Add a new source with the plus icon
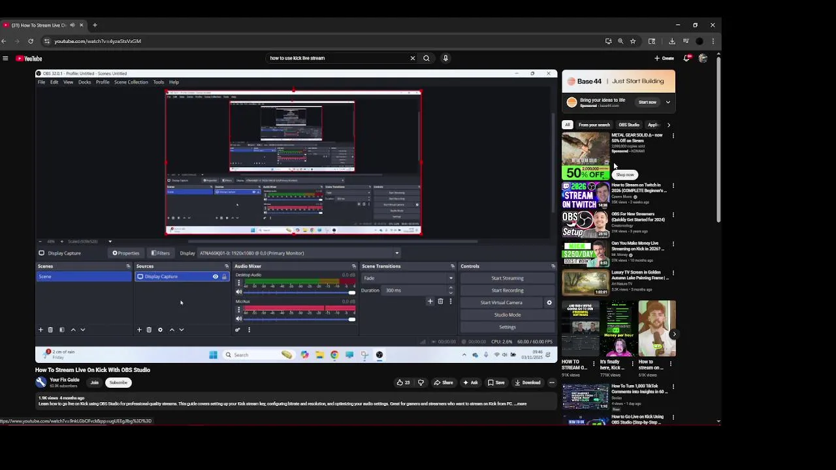 click(x=139, y=330)
